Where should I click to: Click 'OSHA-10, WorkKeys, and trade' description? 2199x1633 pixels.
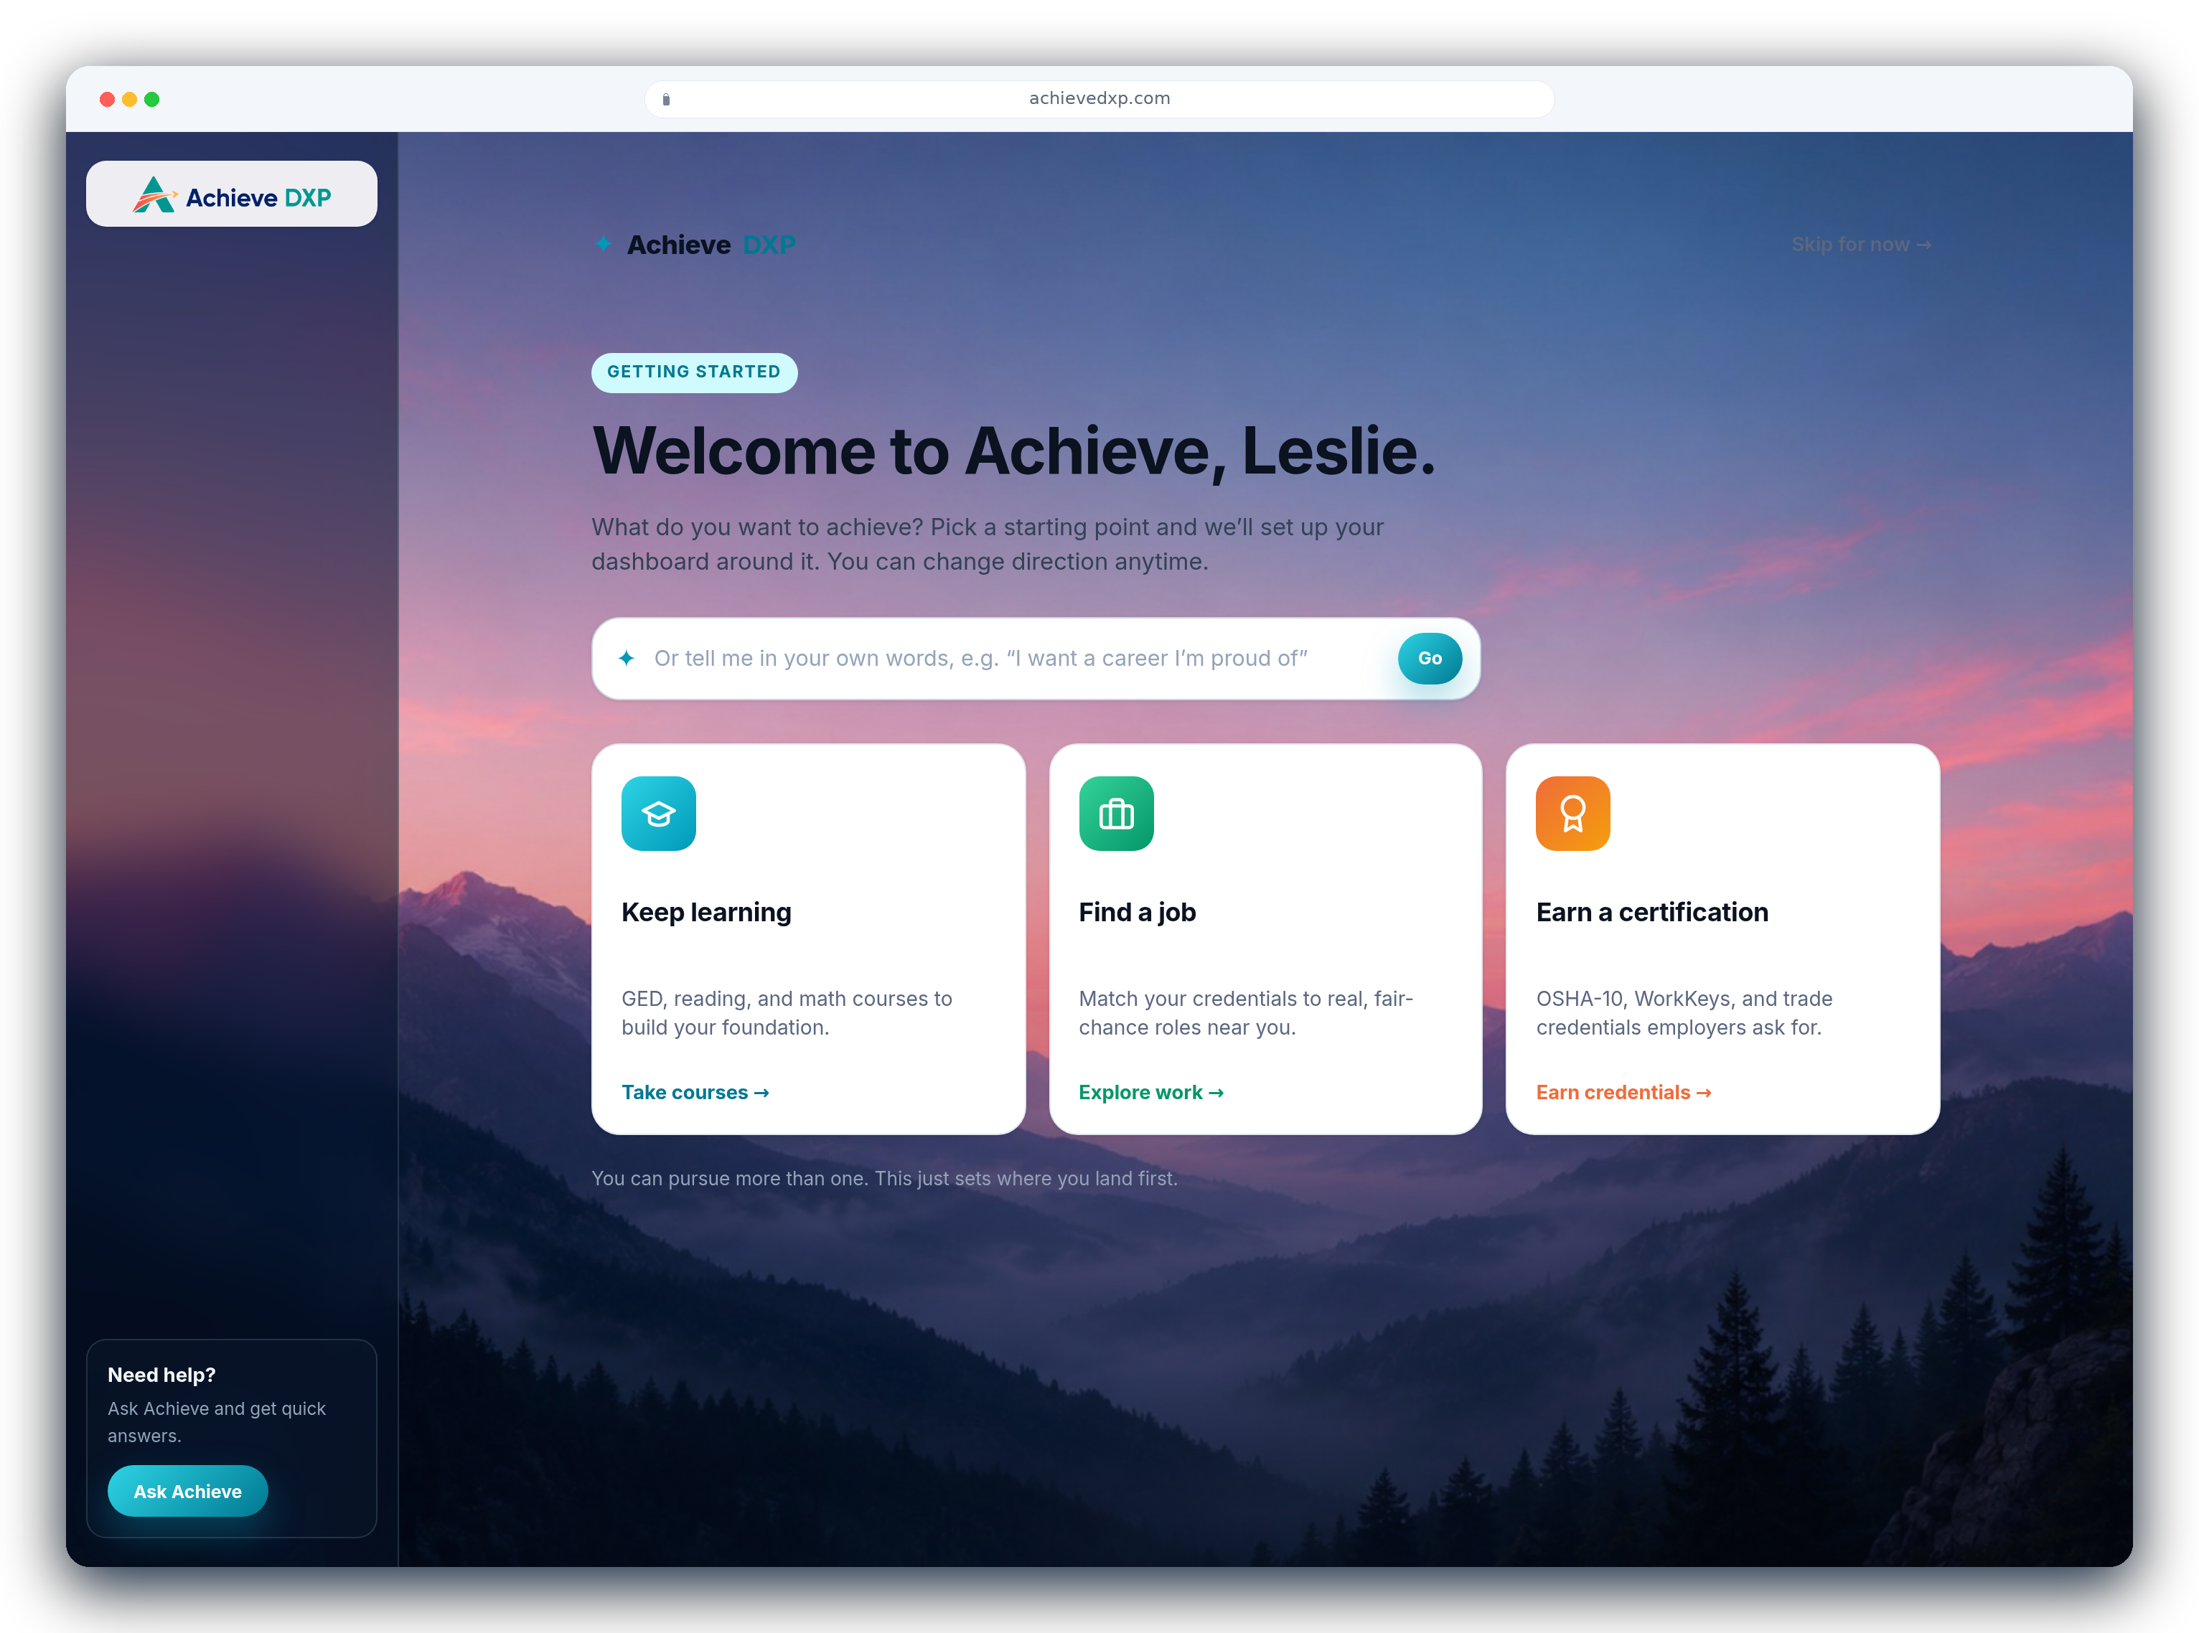pyautogui.click(x=1684, y=1013)
